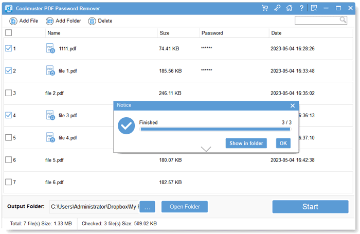Click the Add Folder toolbar icon

49,21
